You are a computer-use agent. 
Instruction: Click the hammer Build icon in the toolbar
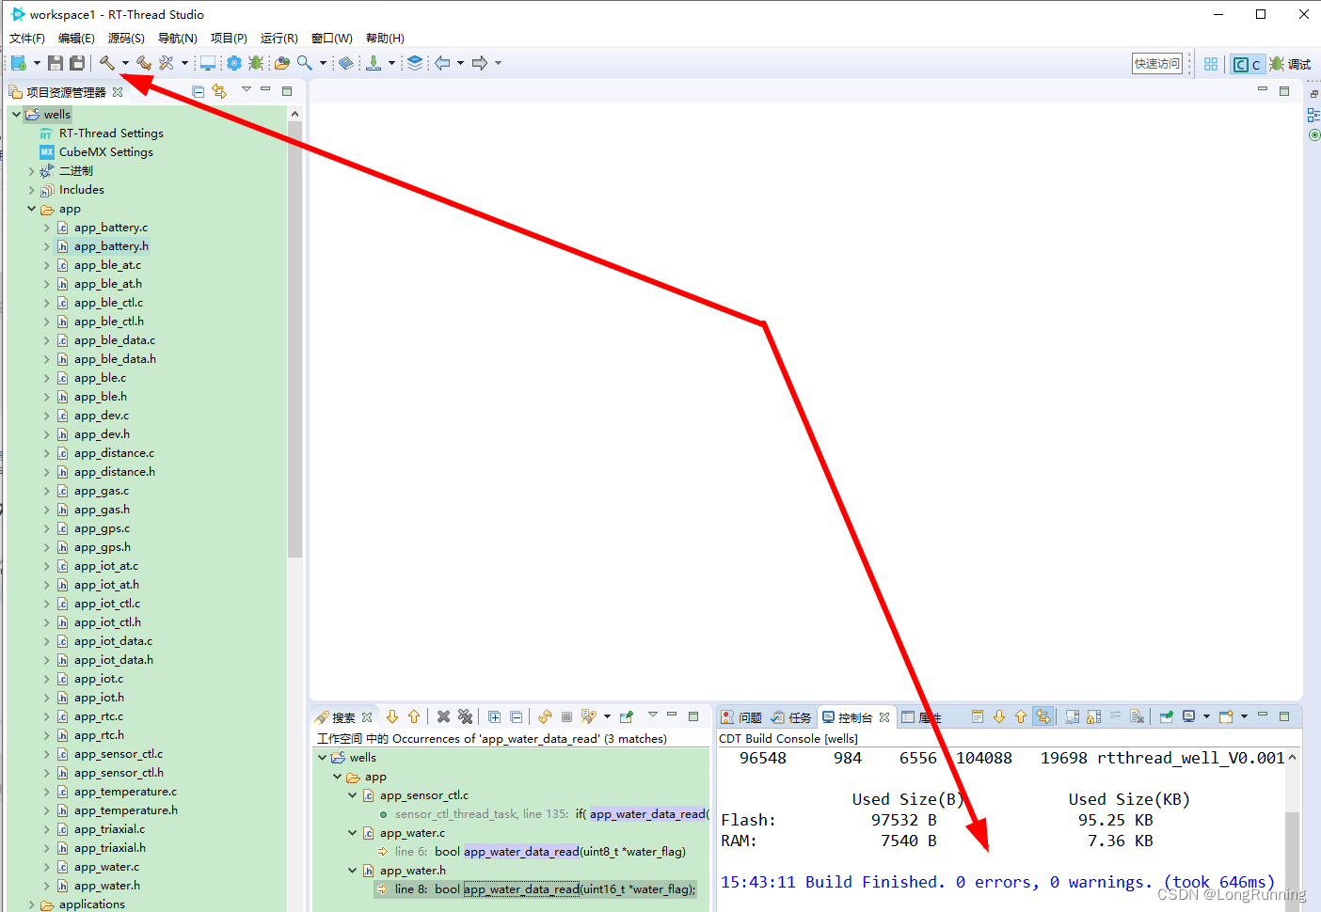(107, 63)
